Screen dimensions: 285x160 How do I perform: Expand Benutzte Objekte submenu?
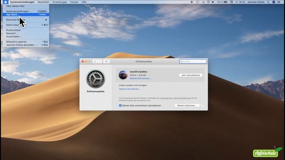[x=26, y=20]
